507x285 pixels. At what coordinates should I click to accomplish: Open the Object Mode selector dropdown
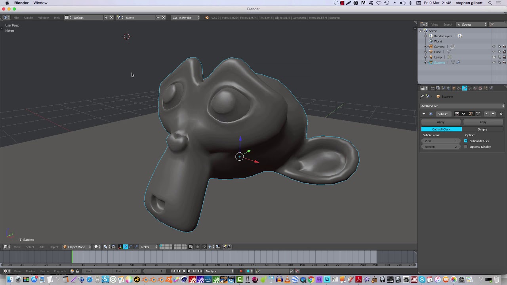[x=77, y=247]
